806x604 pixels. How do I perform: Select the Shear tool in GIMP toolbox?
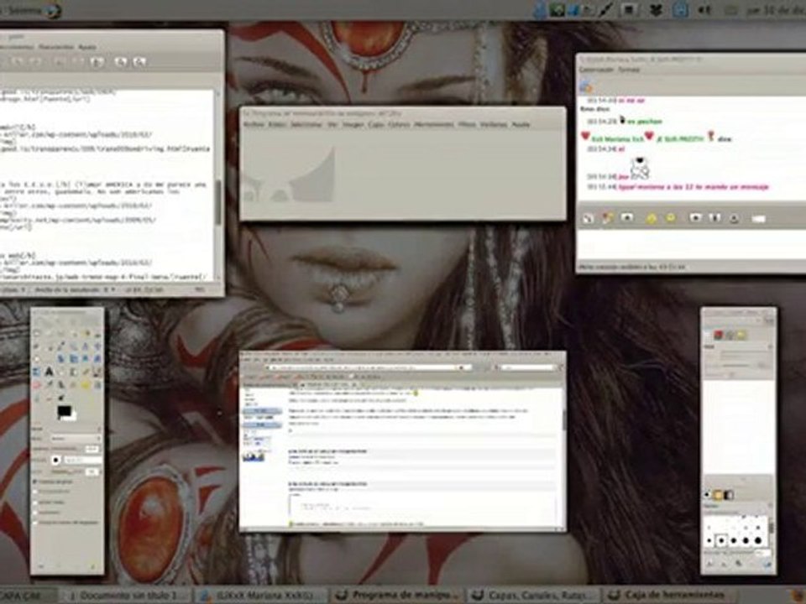pos(86,358)
